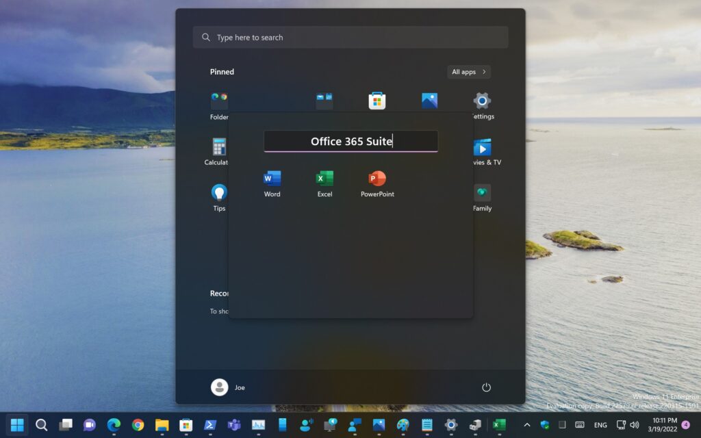Show hidden system tray icons chevron
The height and width of the screenshot is (438, 701).
pos(526,425)
